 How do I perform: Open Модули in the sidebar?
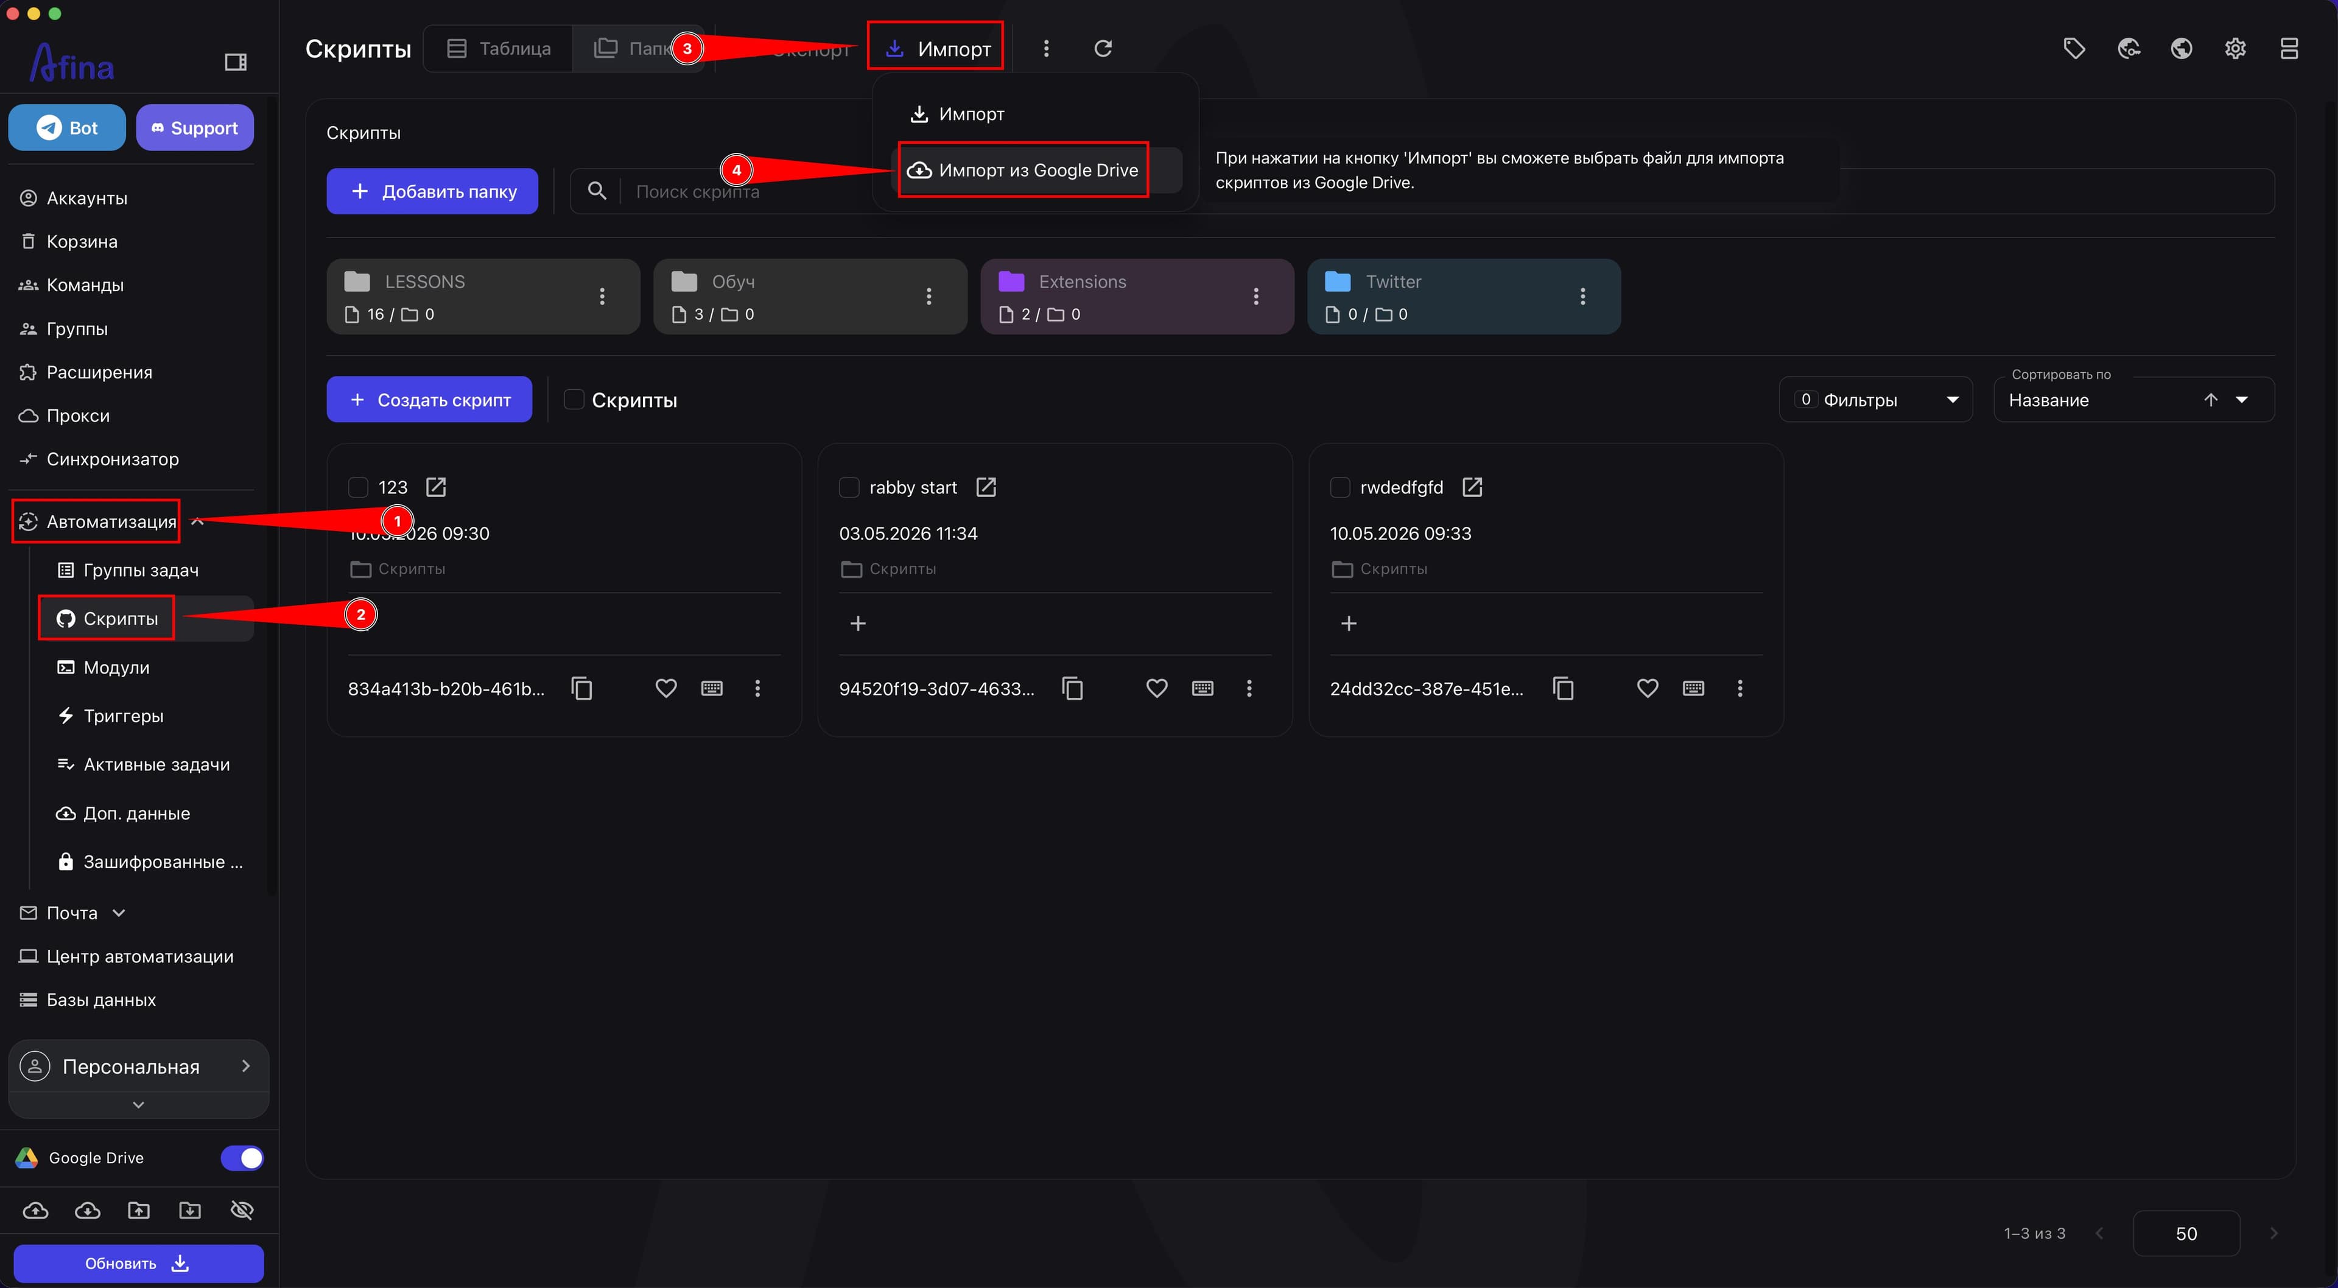coord(116,668)
